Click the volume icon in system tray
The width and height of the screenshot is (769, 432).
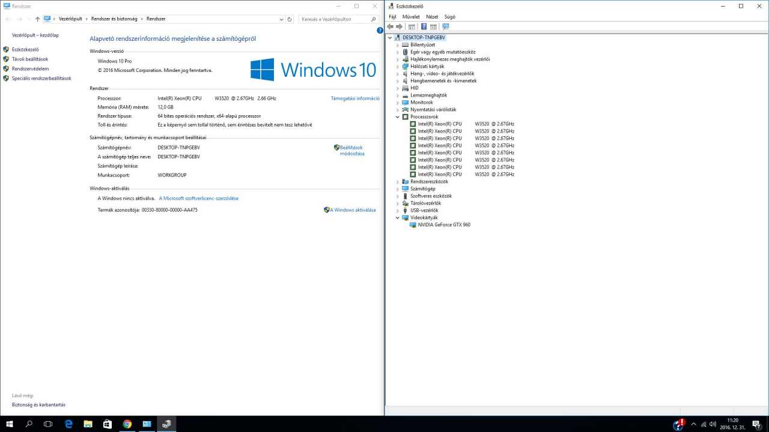click(x=713, y=424)
